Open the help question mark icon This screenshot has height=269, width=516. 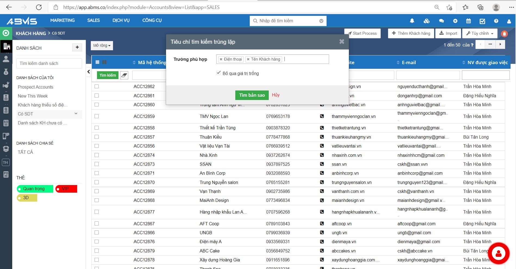[496, 21]
